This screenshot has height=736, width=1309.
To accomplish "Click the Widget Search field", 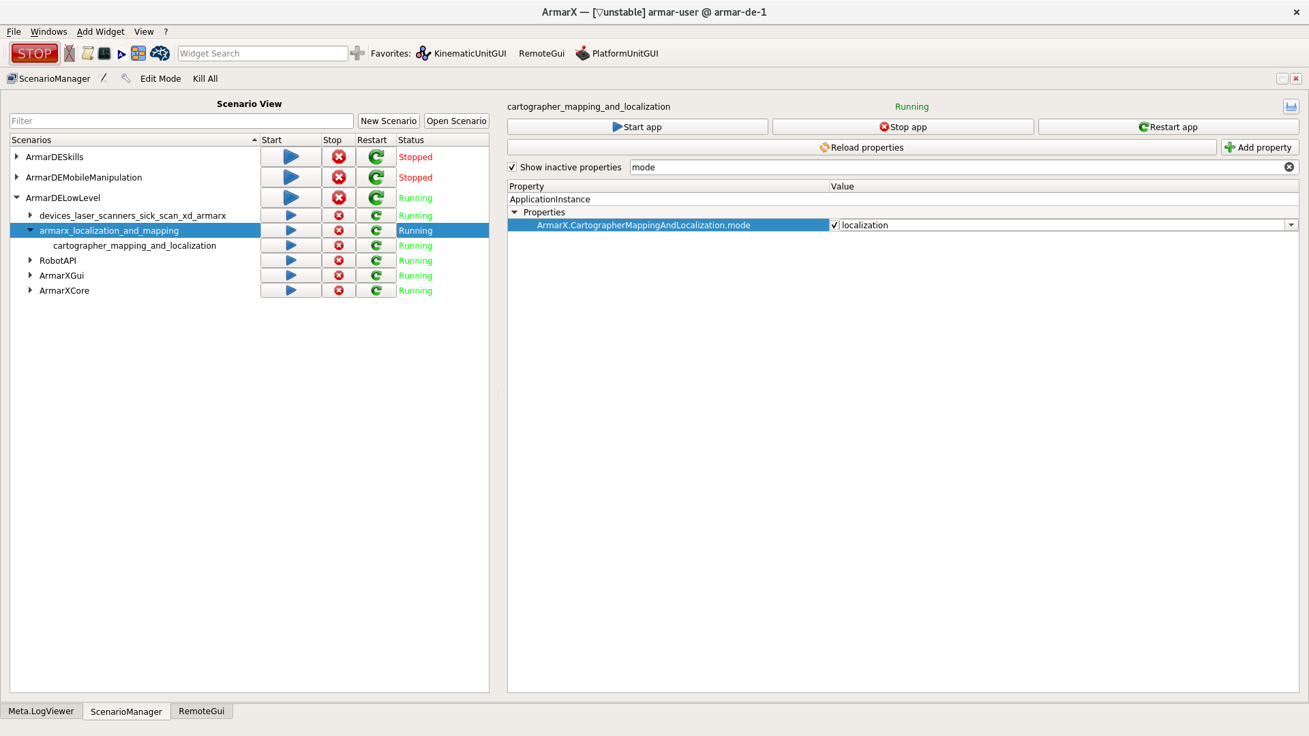I will pyautogui.click(x=262, y=53).
